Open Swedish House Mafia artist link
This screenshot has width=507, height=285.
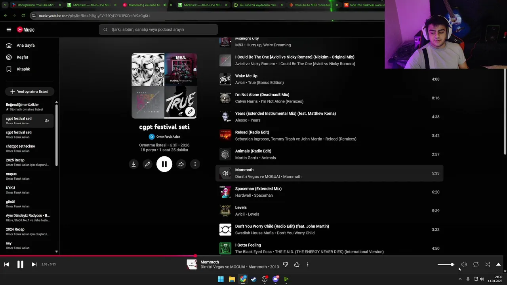254,233
